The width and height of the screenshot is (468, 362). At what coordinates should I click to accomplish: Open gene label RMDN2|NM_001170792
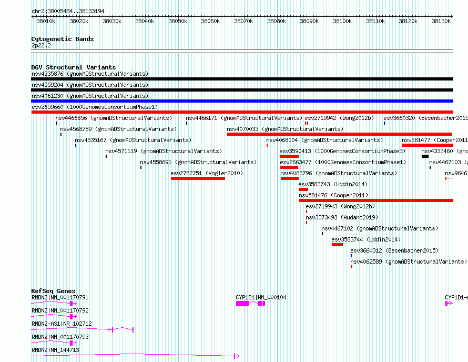60,310
